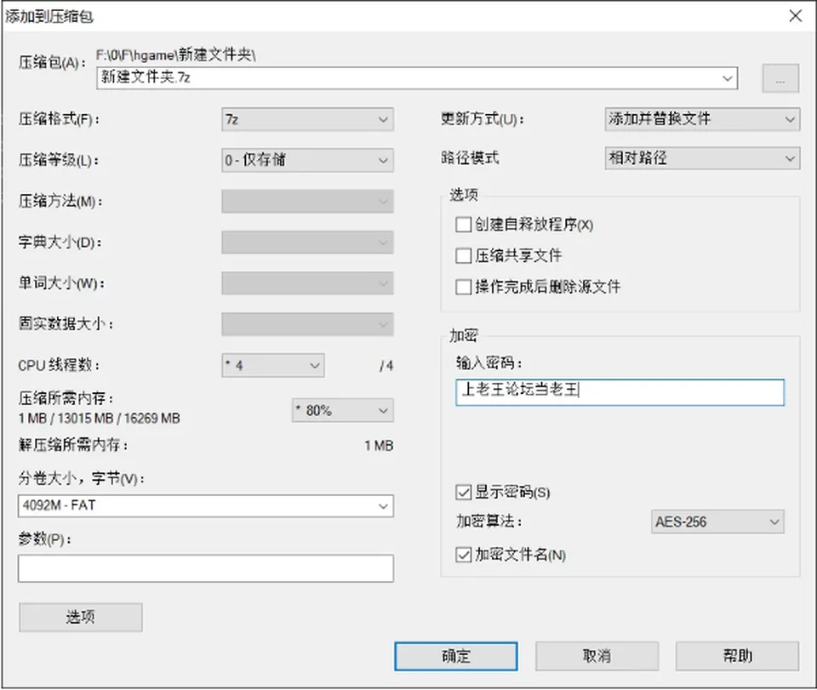Screen dimensions: 817x690
Task: Toggle 操作完成后删除源文件 checkbox
Action: tap(463, 287)
